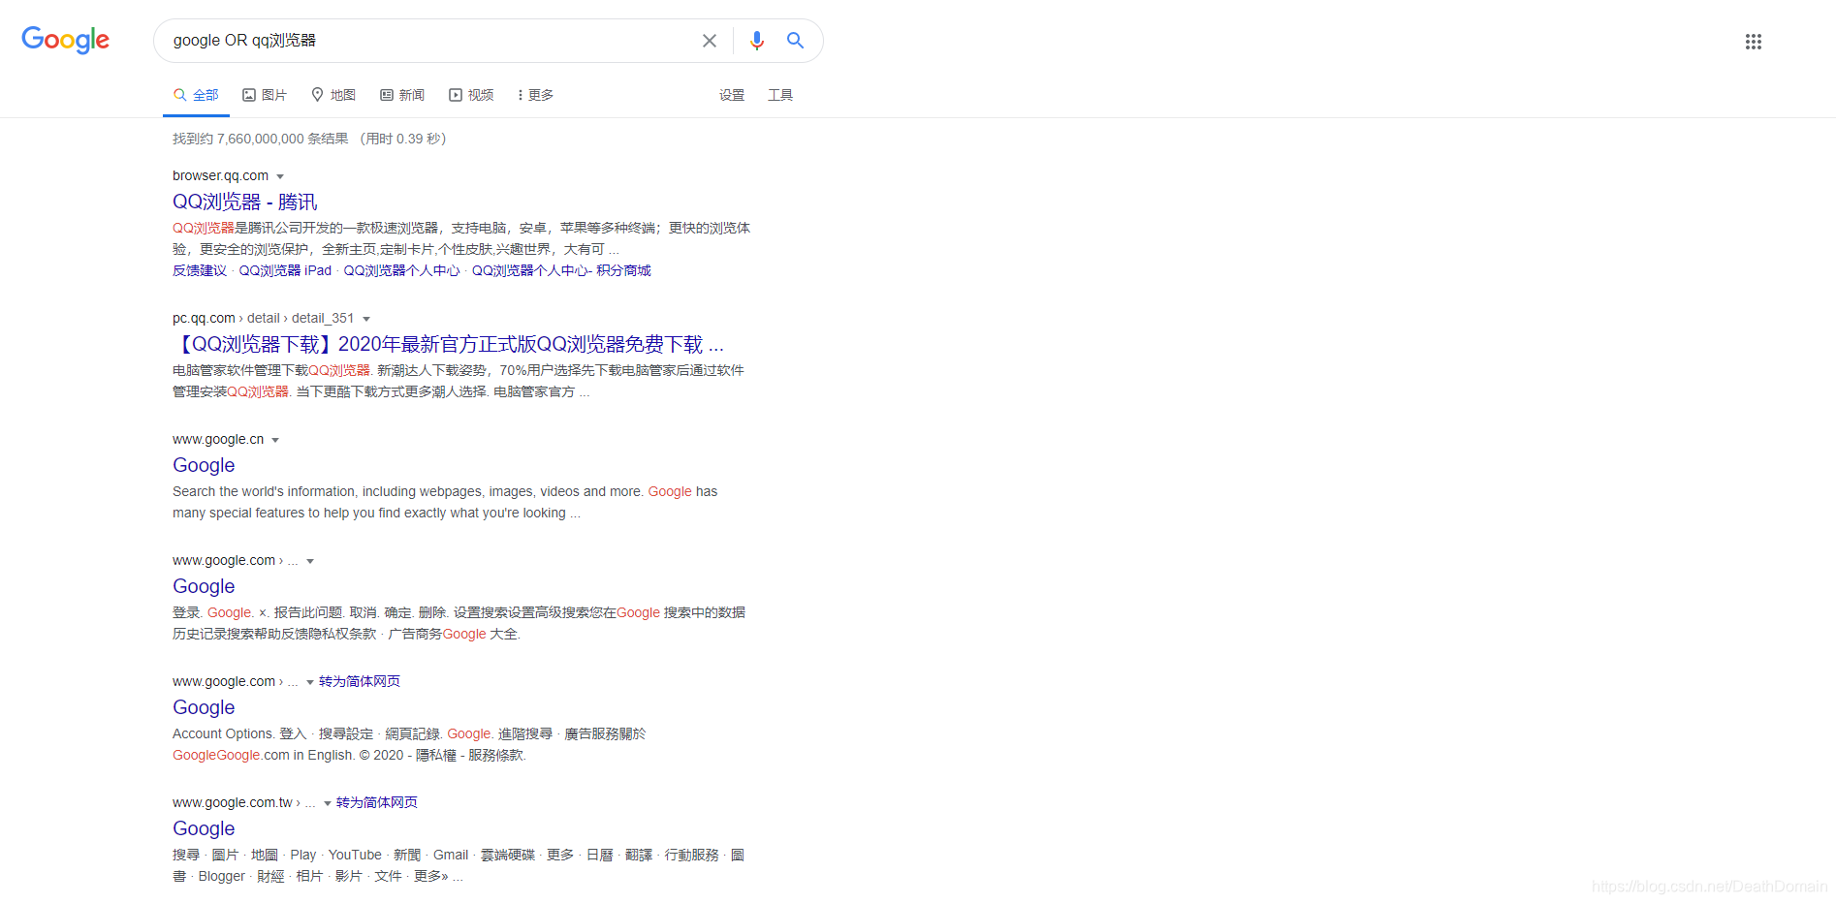This screenshot has width=1836, height=904.
Task: Expand arrow beside www.google.com 转为简体网页 result
Action: (310, 682)
